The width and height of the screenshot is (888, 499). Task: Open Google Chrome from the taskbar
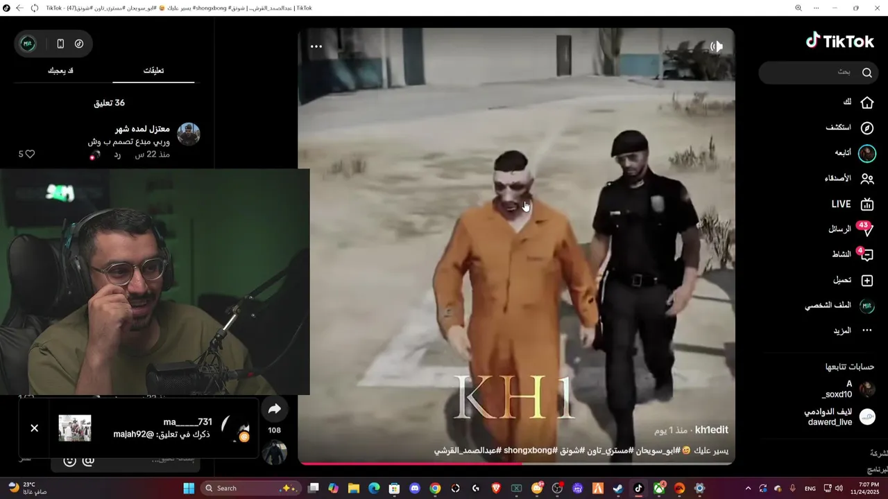(435, 489)
